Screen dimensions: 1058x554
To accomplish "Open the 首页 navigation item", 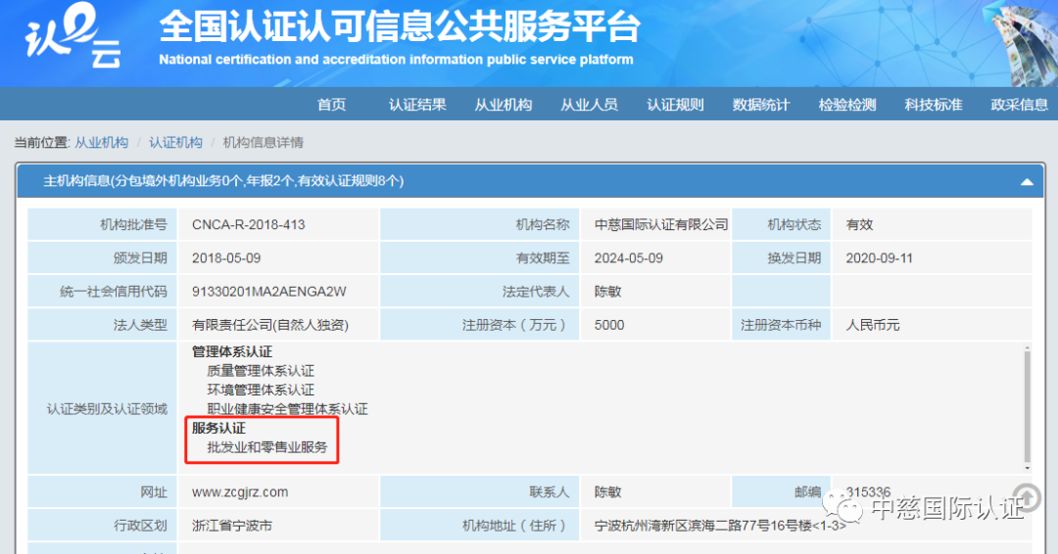I will tap(332, 105).
